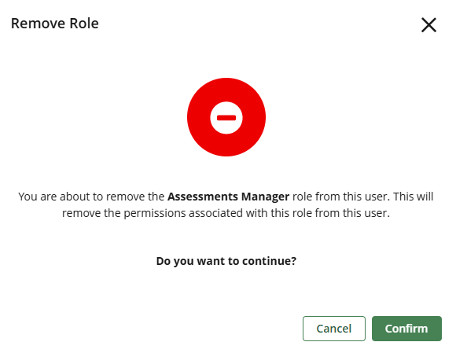The width and height of the screenshot is (456, 353).
Task: Click the 'Do you want to continue?' text
Action: click(x=226, y=261)
